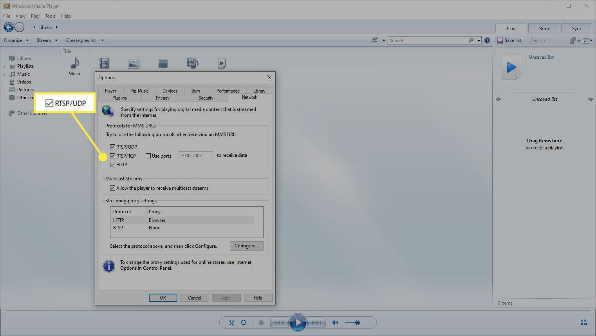Close the Options dialog
This screenshot has width=596, height=336.
point(269,77)
